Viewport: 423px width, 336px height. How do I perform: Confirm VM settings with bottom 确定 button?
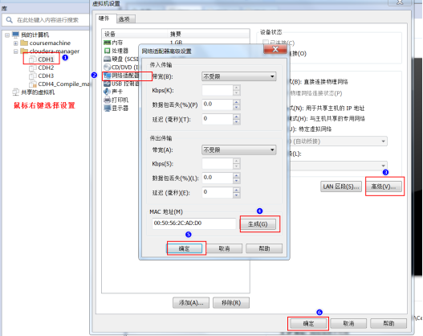click(308, 323)
